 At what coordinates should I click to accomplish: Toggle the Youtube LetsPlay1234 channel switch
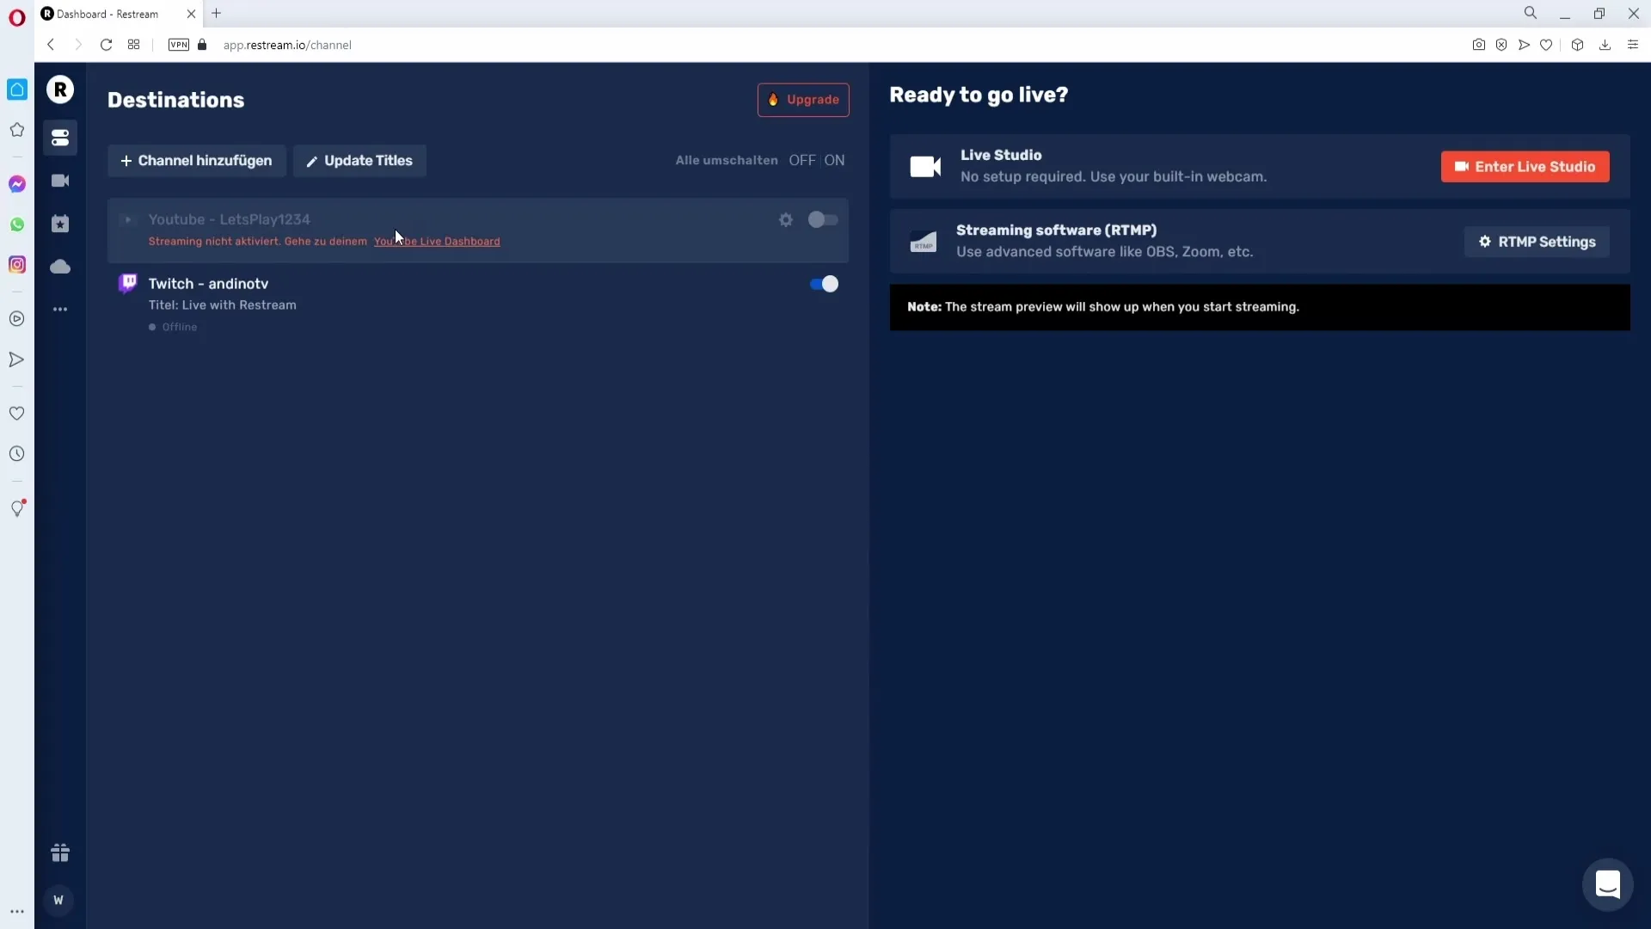823,220
